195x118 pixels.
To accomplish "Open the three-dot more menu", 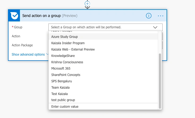I will point(160,16).
